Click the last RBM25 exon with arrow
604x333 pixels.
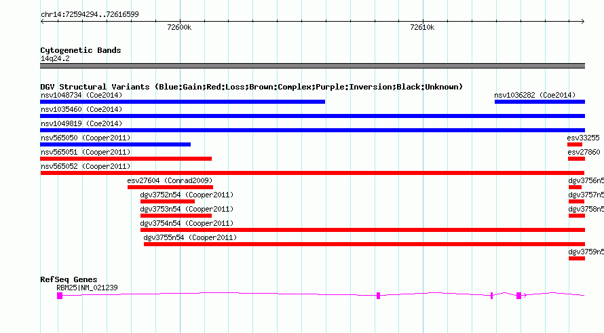pos(519,295)
